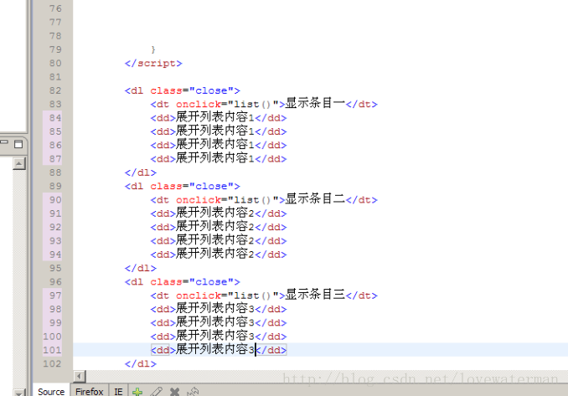
Task: Switch to the IE preview tab
Action: [x=118, y=391]
